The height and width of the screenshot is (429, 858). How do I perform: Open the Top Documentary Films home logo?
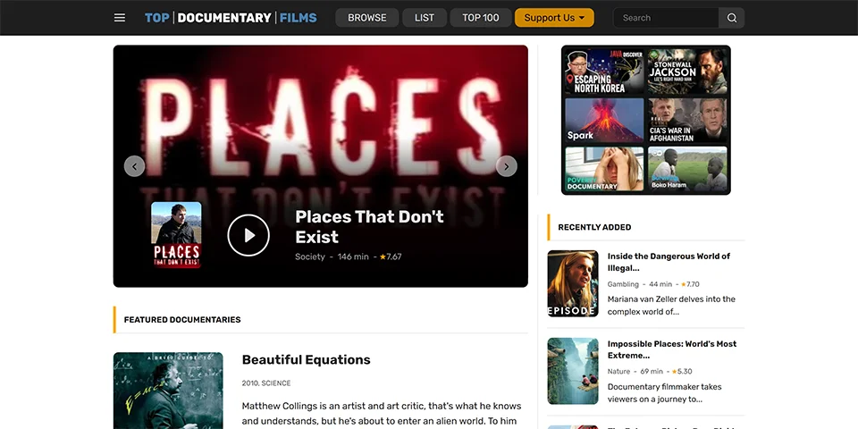point(231,18)
